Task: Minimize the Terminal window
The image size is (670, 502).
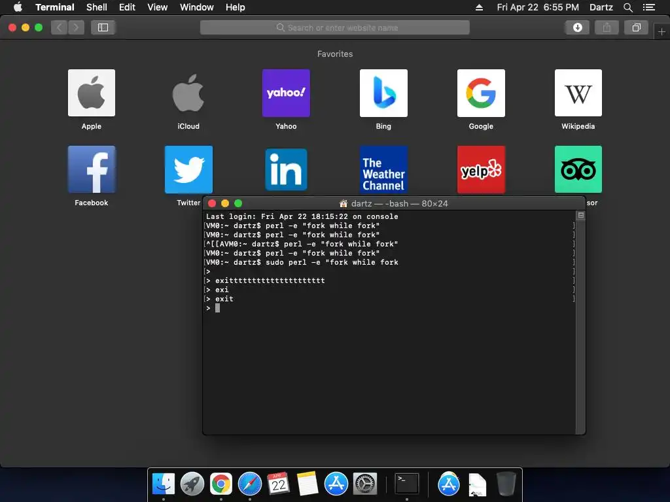Action: pos(225,203)
